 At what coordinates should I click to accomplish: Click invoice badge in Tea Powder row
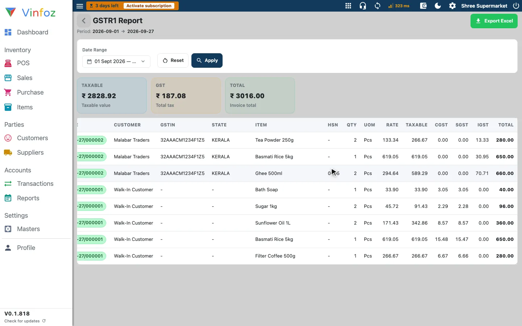coord(91,140)
